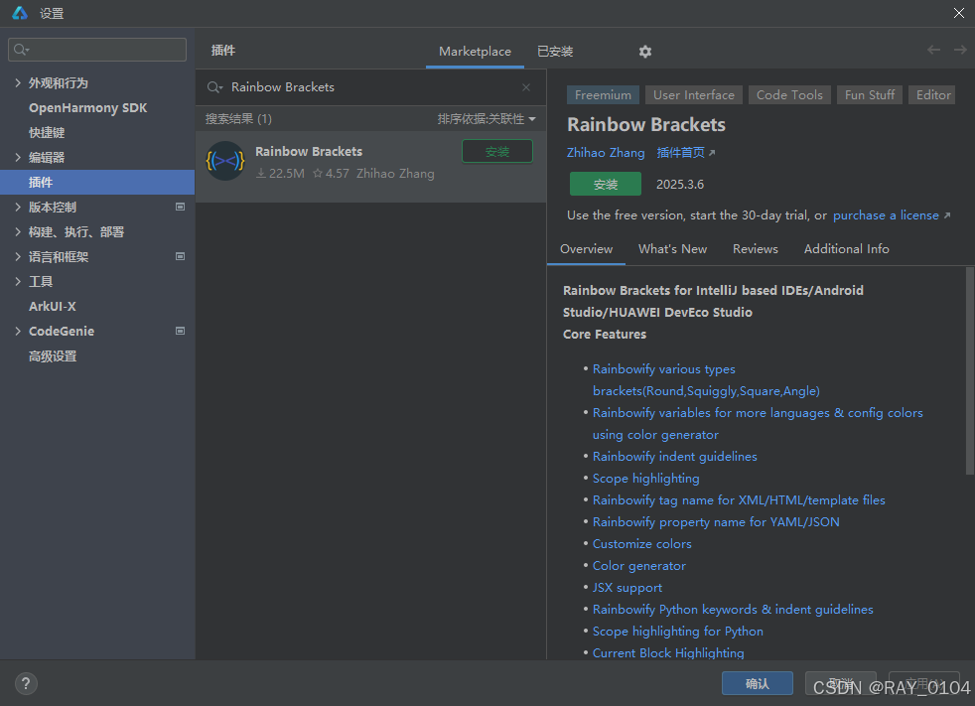This screenshot has height=706, width=975.
Task: Click the version 2025.3.6 label
Action: point(680,184)
